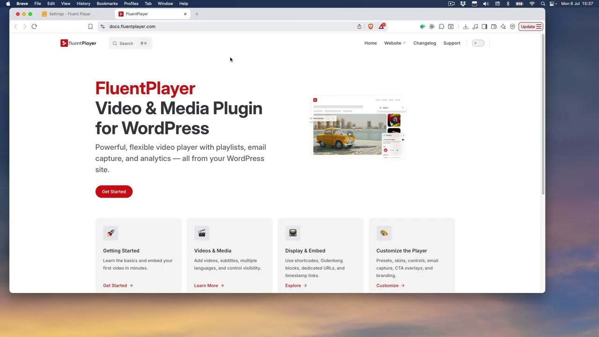The image size is (599, 337).
Task: Toggle the light/dark theme switch
Action: point(478,43)
